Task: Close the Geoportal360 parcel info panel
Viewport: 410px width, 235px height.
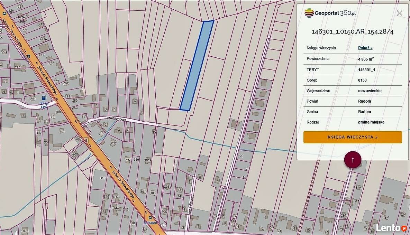Action: [399, 13]
